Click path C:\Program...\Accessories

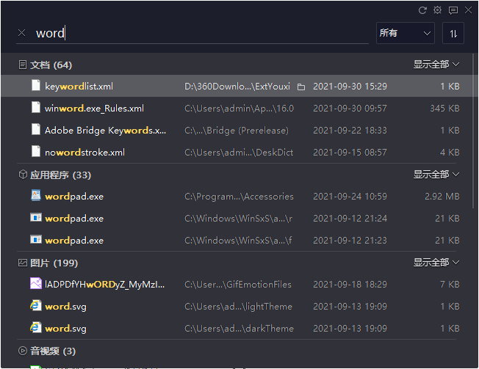coord(239,197)
